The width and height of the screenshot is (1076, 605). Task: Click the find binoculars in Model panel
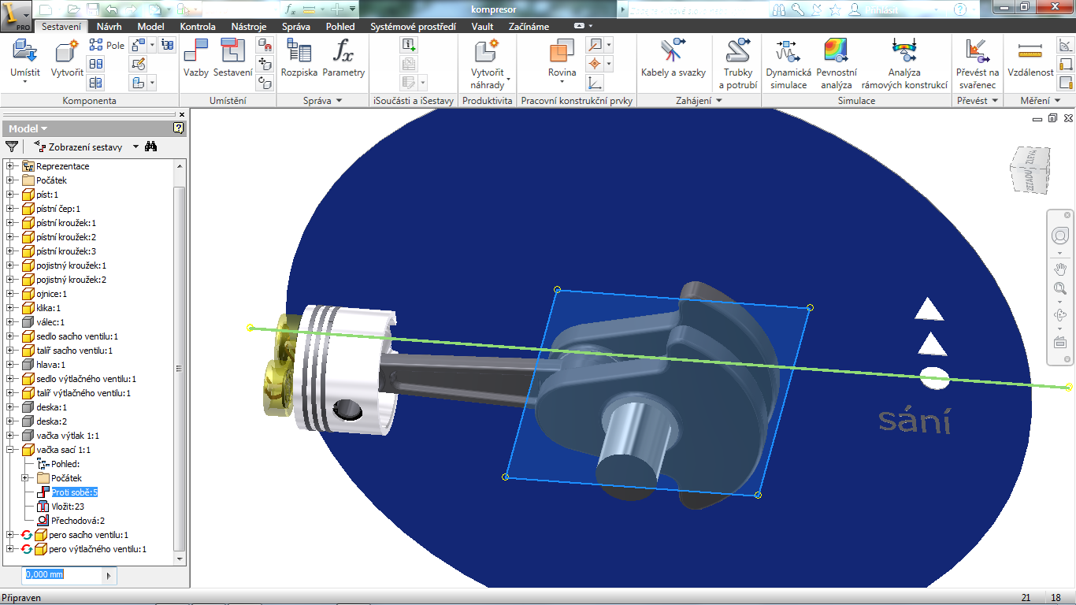151,147
